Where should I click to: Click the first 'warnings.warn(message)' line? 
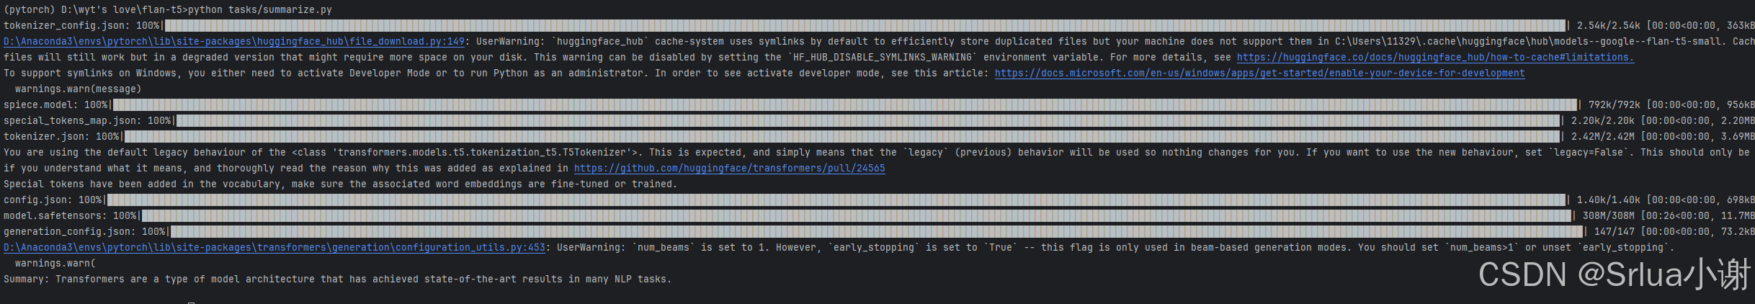78,89
